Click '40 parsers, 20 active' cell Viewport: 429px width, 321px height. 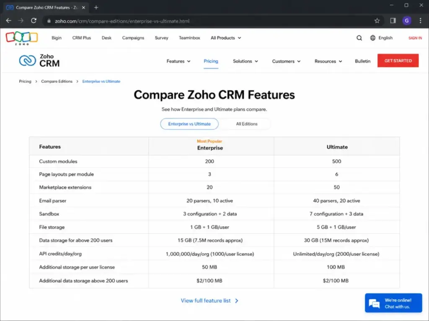coord(336,201)
